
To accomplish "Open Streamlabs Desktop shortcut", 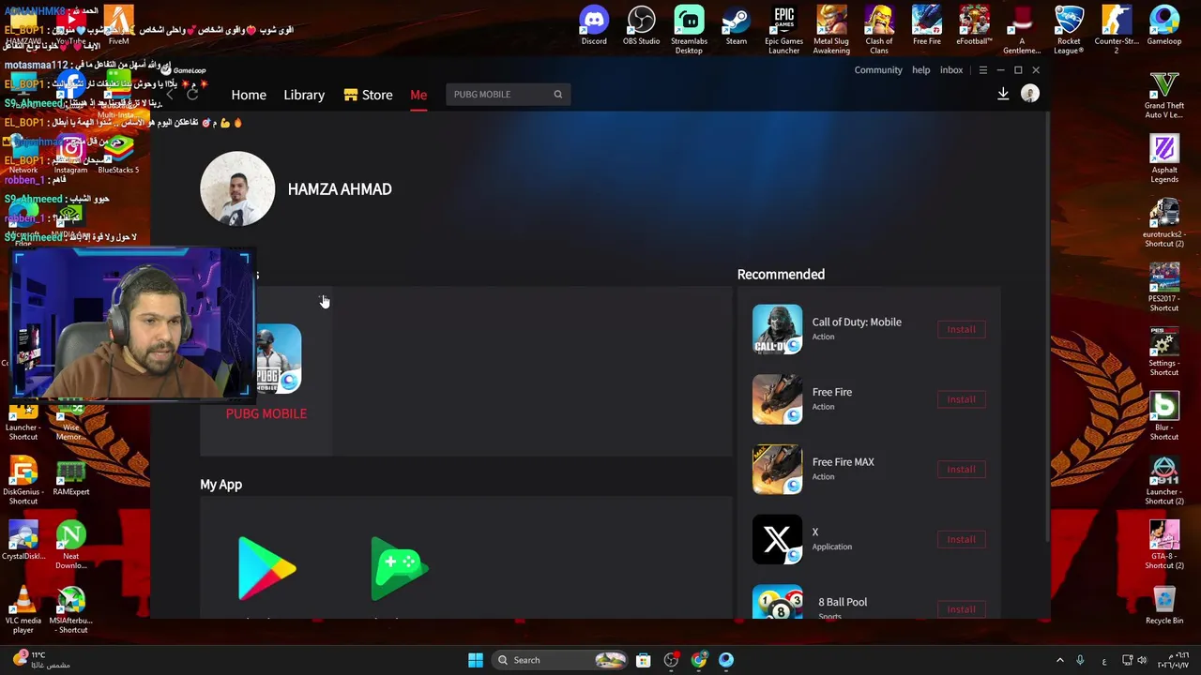I will (x=689, y=30).
